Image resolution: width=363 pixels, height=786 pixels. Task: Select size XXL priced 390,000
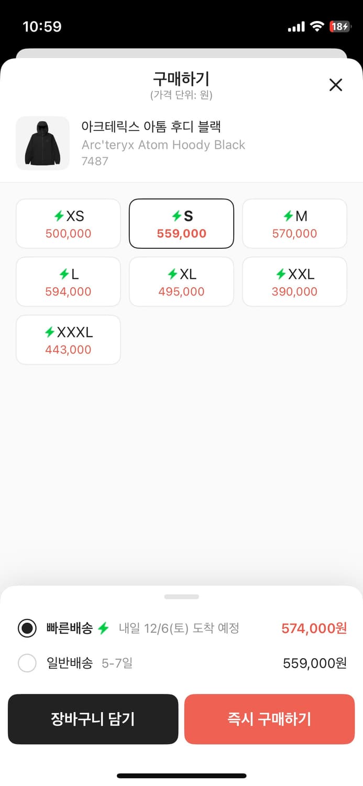point(294,282)
